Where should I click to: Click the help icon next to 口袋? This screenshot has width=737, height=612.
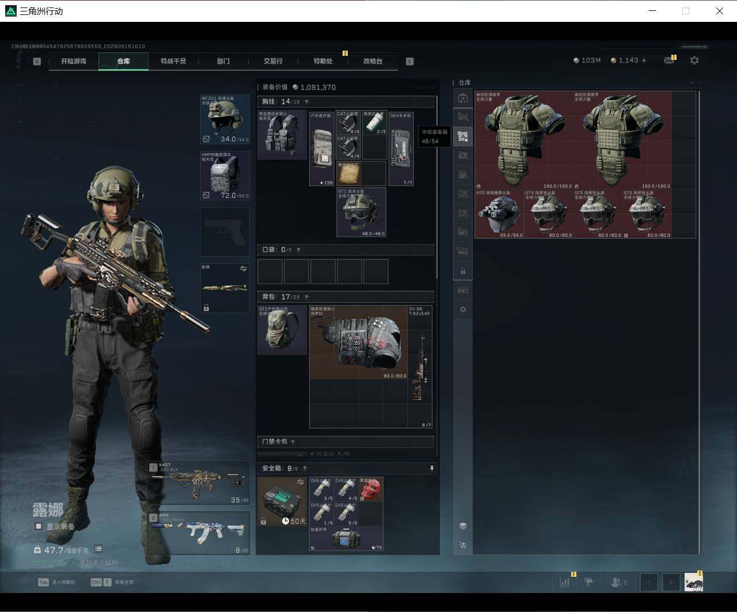point(298,250)
